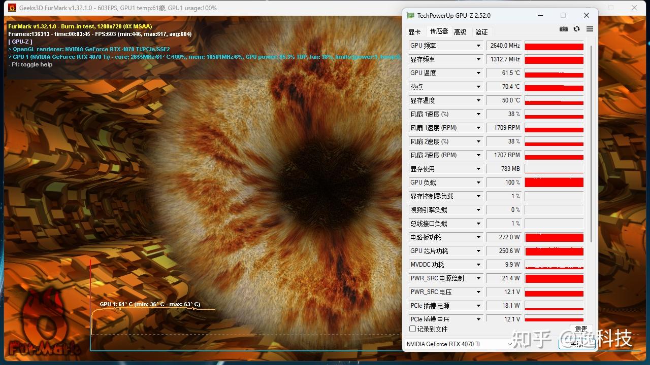This screenshot has height=365, width=650.
Task: Click the 关闭 button in GPU-Z
Action: pyautogui.click(x=576, y=344)
